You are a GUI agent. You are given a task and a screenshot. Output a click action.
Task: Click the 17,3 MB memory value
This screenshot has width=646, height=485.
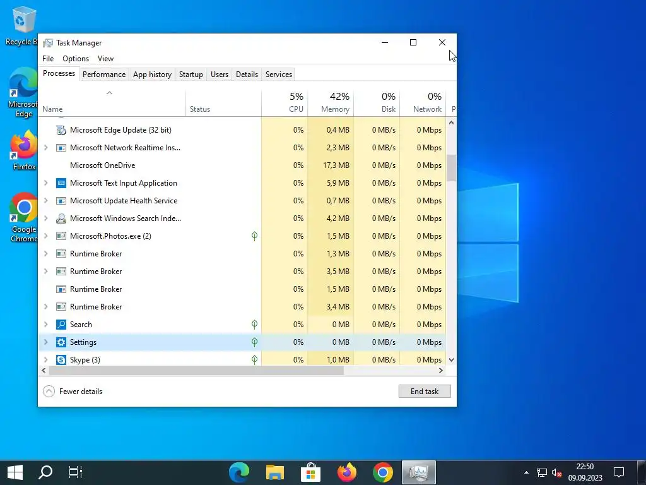coord(336,165)
